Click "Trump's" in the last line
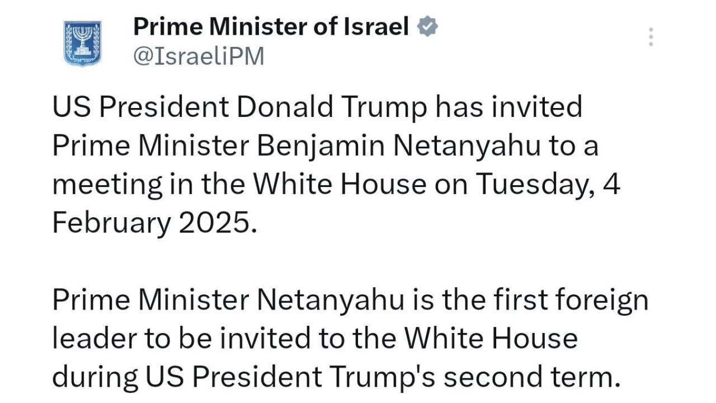The height and width of the screenshot is (403, 716). coord(381,377)
